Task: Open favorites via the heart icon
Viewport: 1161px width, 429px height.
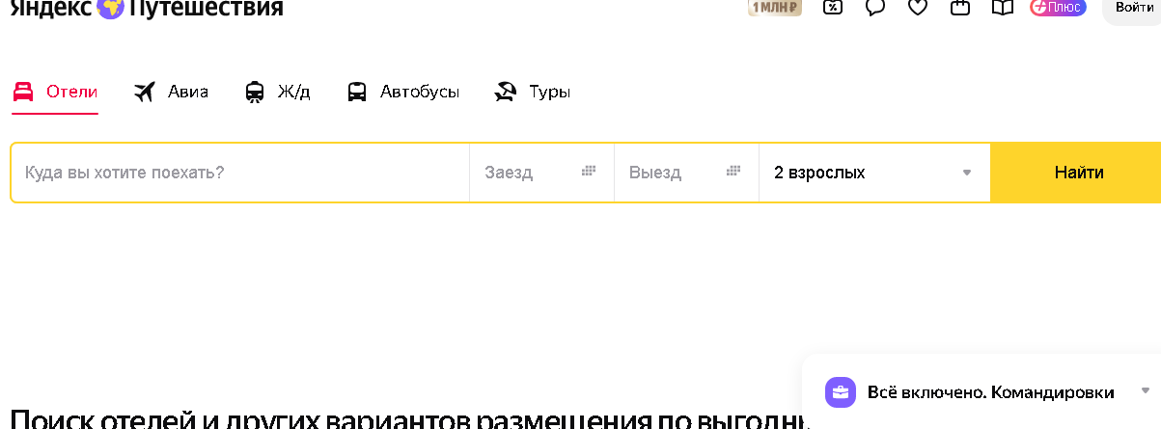Action: point(918,7)
